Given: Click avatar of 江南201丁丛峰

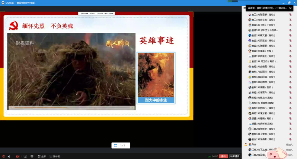Looking at the screenshot, I should (x=250, y=150).
